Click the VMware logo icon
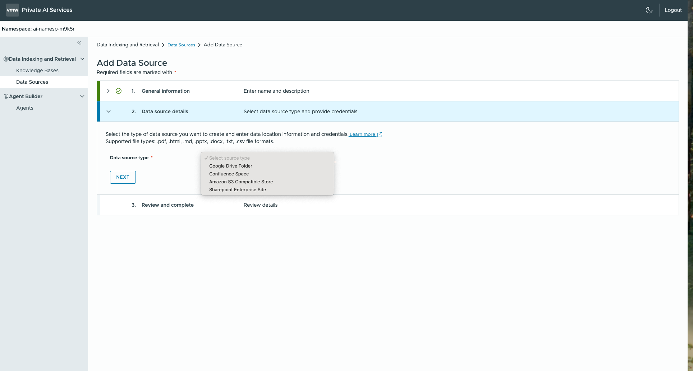The image size is (693, 371). coord(13,10)
